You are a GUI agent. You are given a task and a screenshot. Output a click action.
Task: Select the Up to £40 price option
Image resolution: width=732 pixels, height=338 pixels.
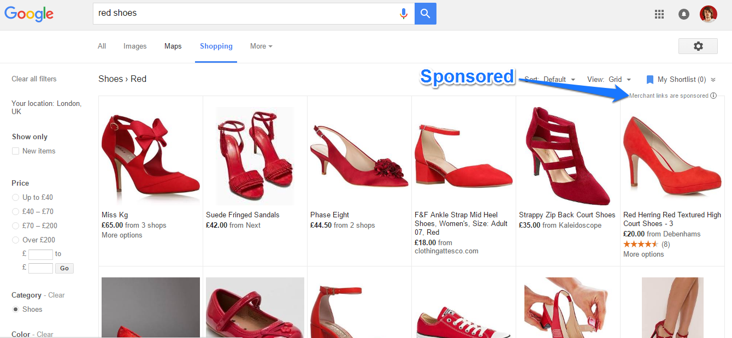coord(16,198)
